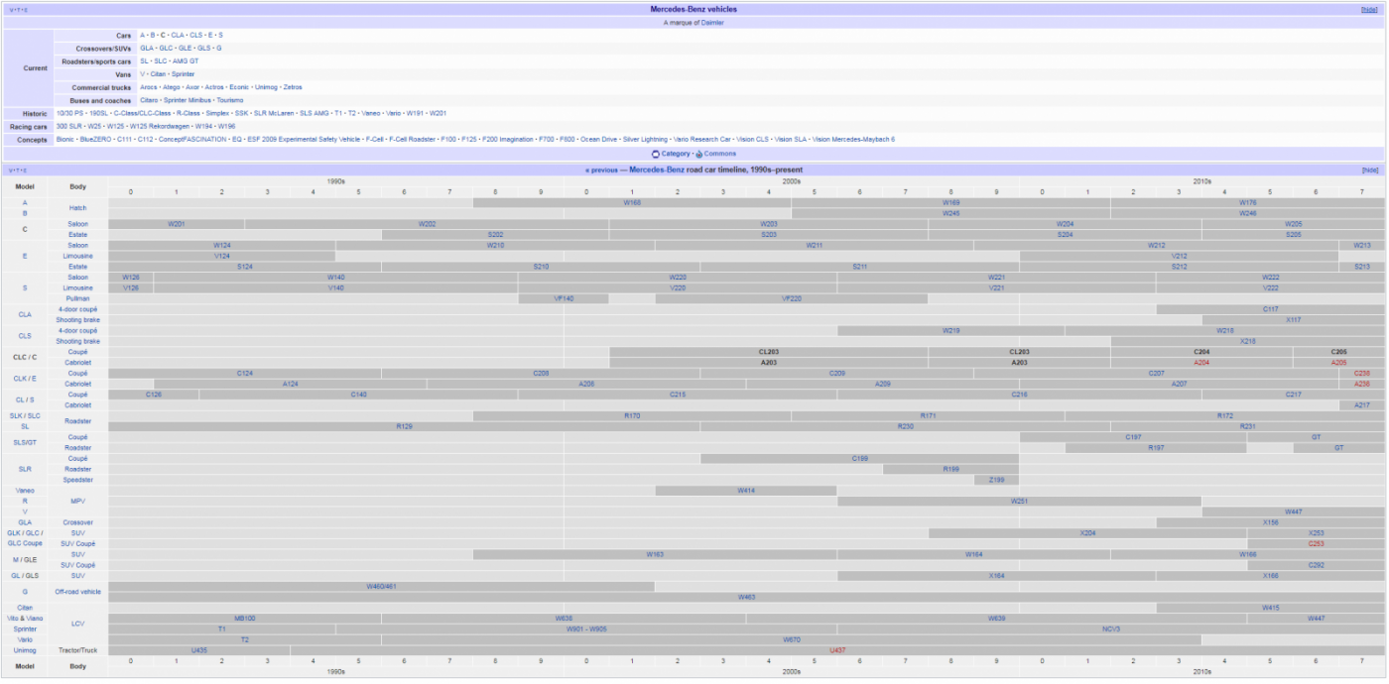Open the 190SL historic link
Screen dimensions: 1389x684
coord(98,113)
